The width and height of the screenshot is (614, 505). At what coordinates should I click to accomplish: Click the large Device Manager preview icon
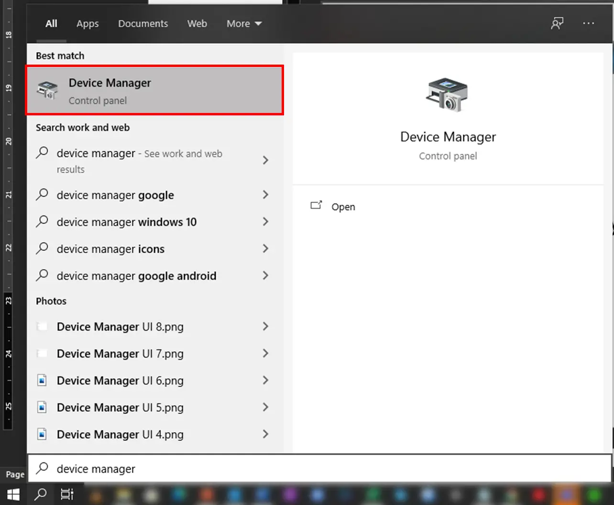click(x=448, y=95)
